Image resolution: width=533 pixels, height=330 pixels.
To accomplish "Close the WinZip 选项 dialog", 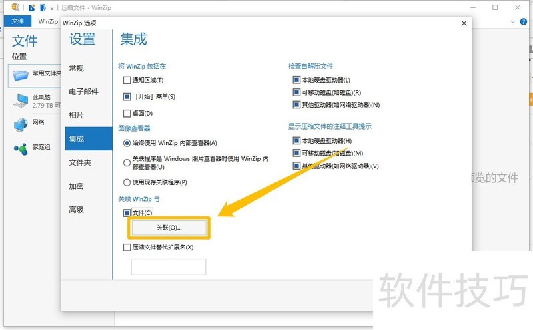I will click(x=464, y=23).
